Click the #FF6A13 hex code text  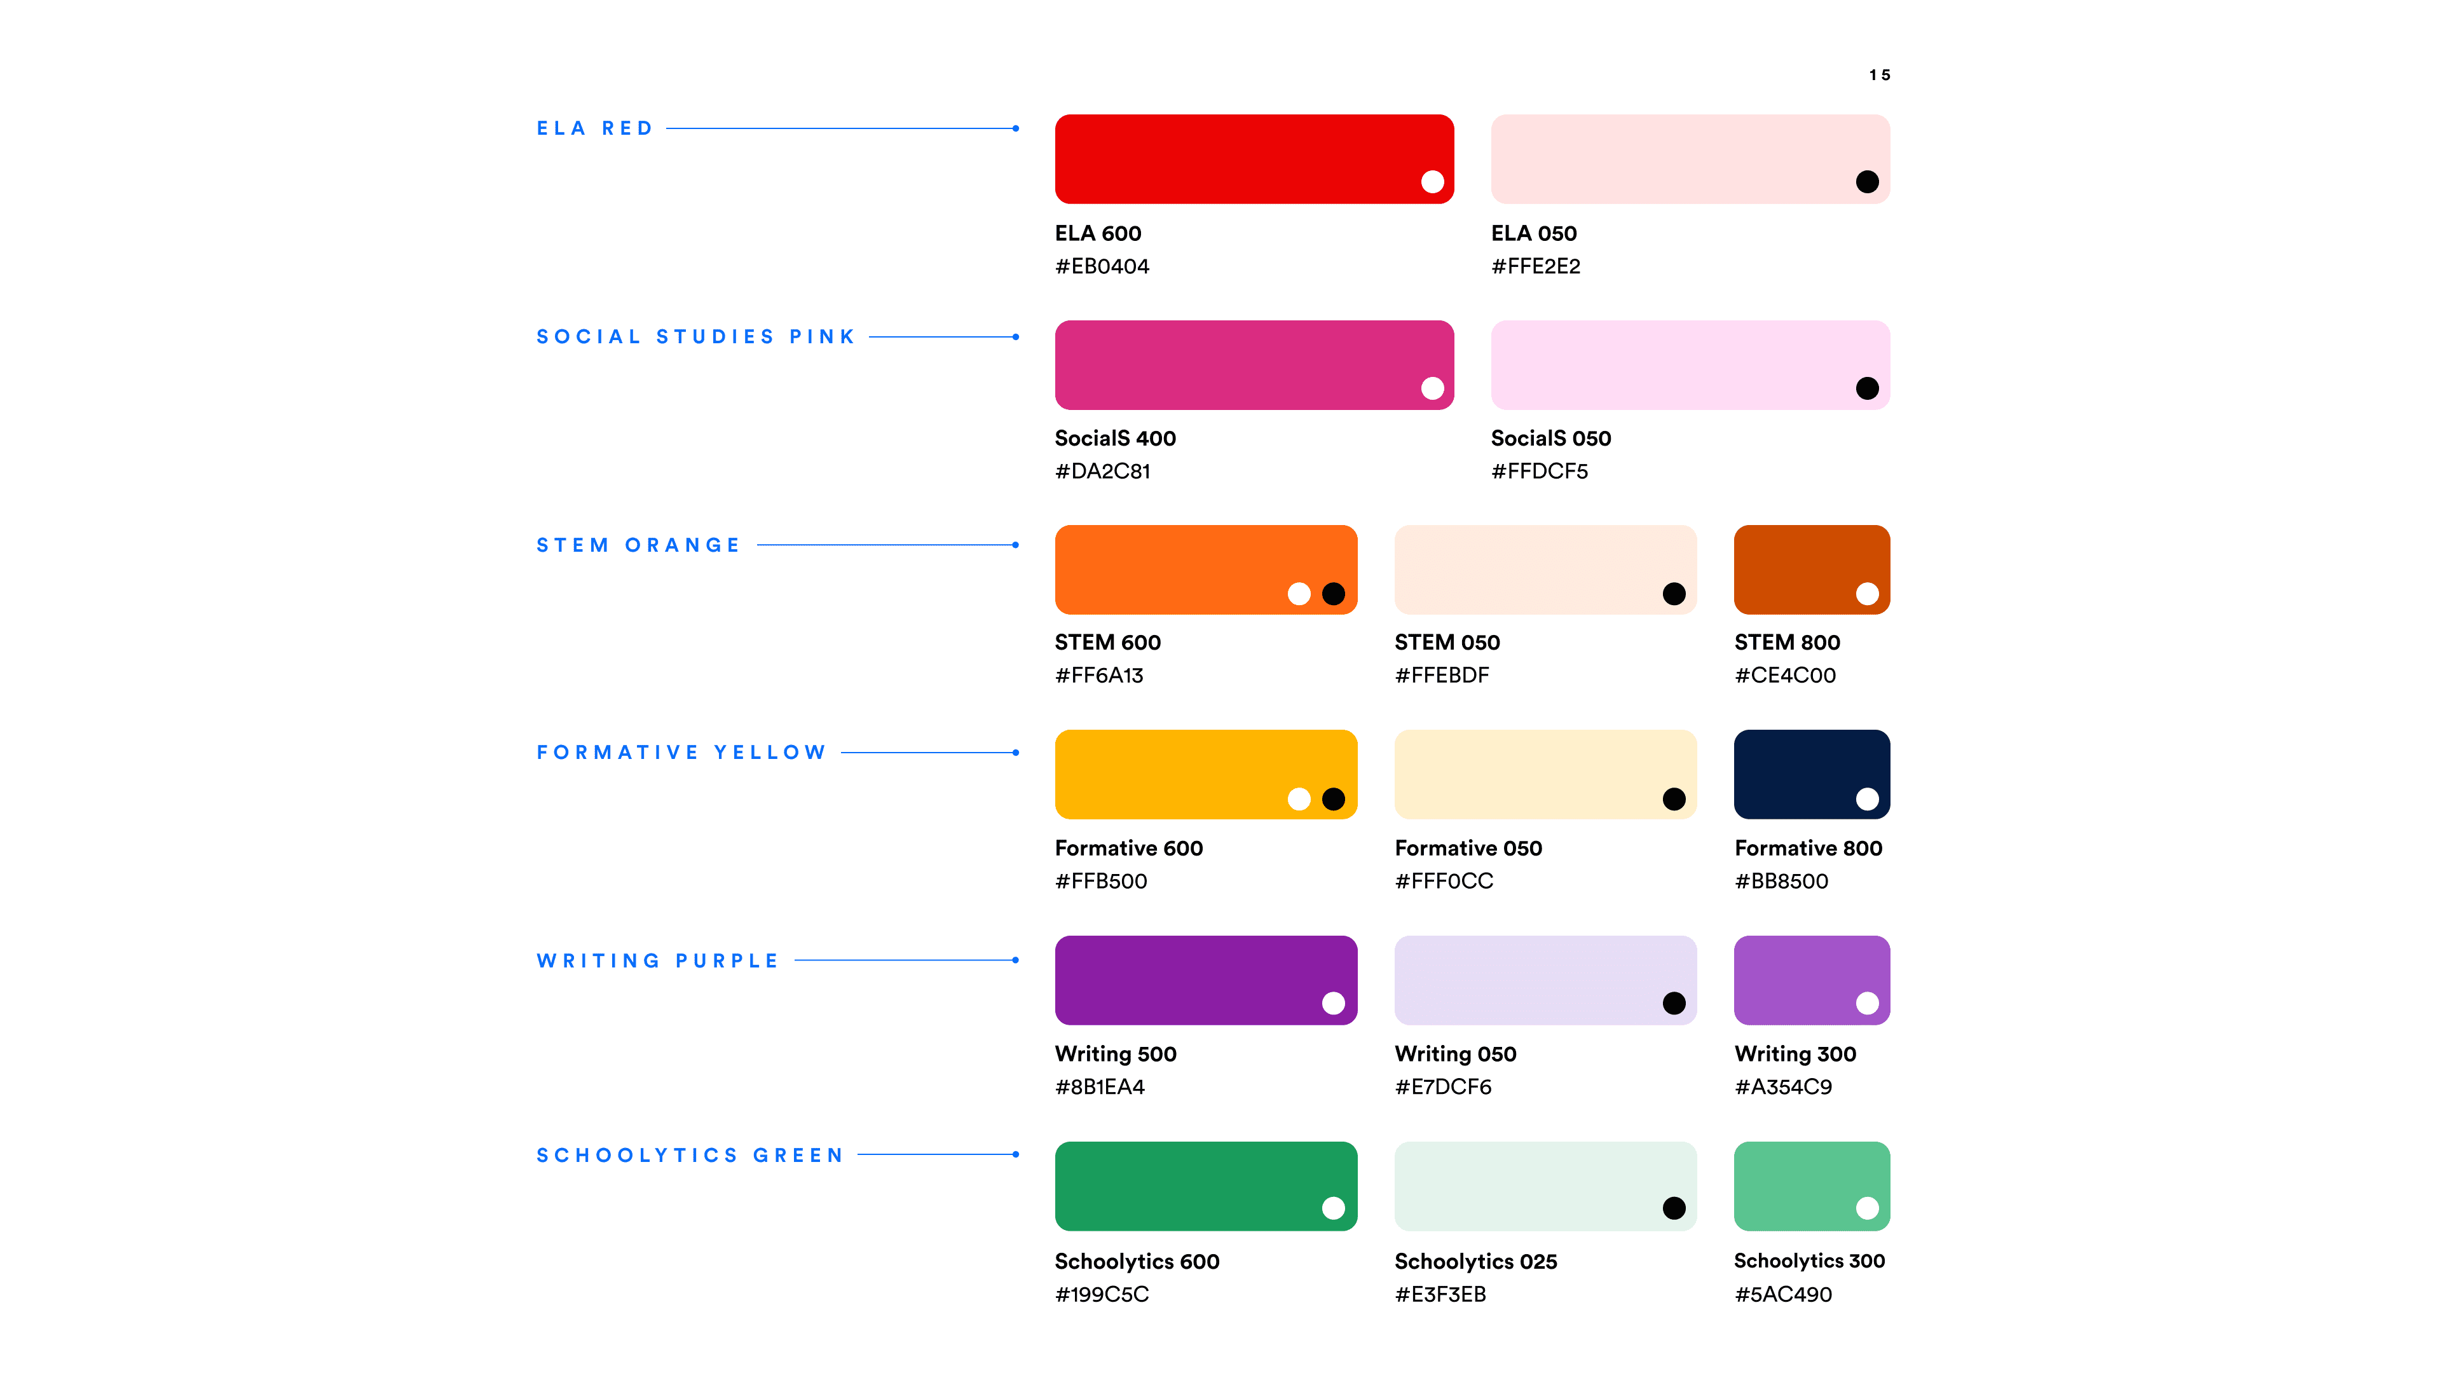tap(1099, 676)
